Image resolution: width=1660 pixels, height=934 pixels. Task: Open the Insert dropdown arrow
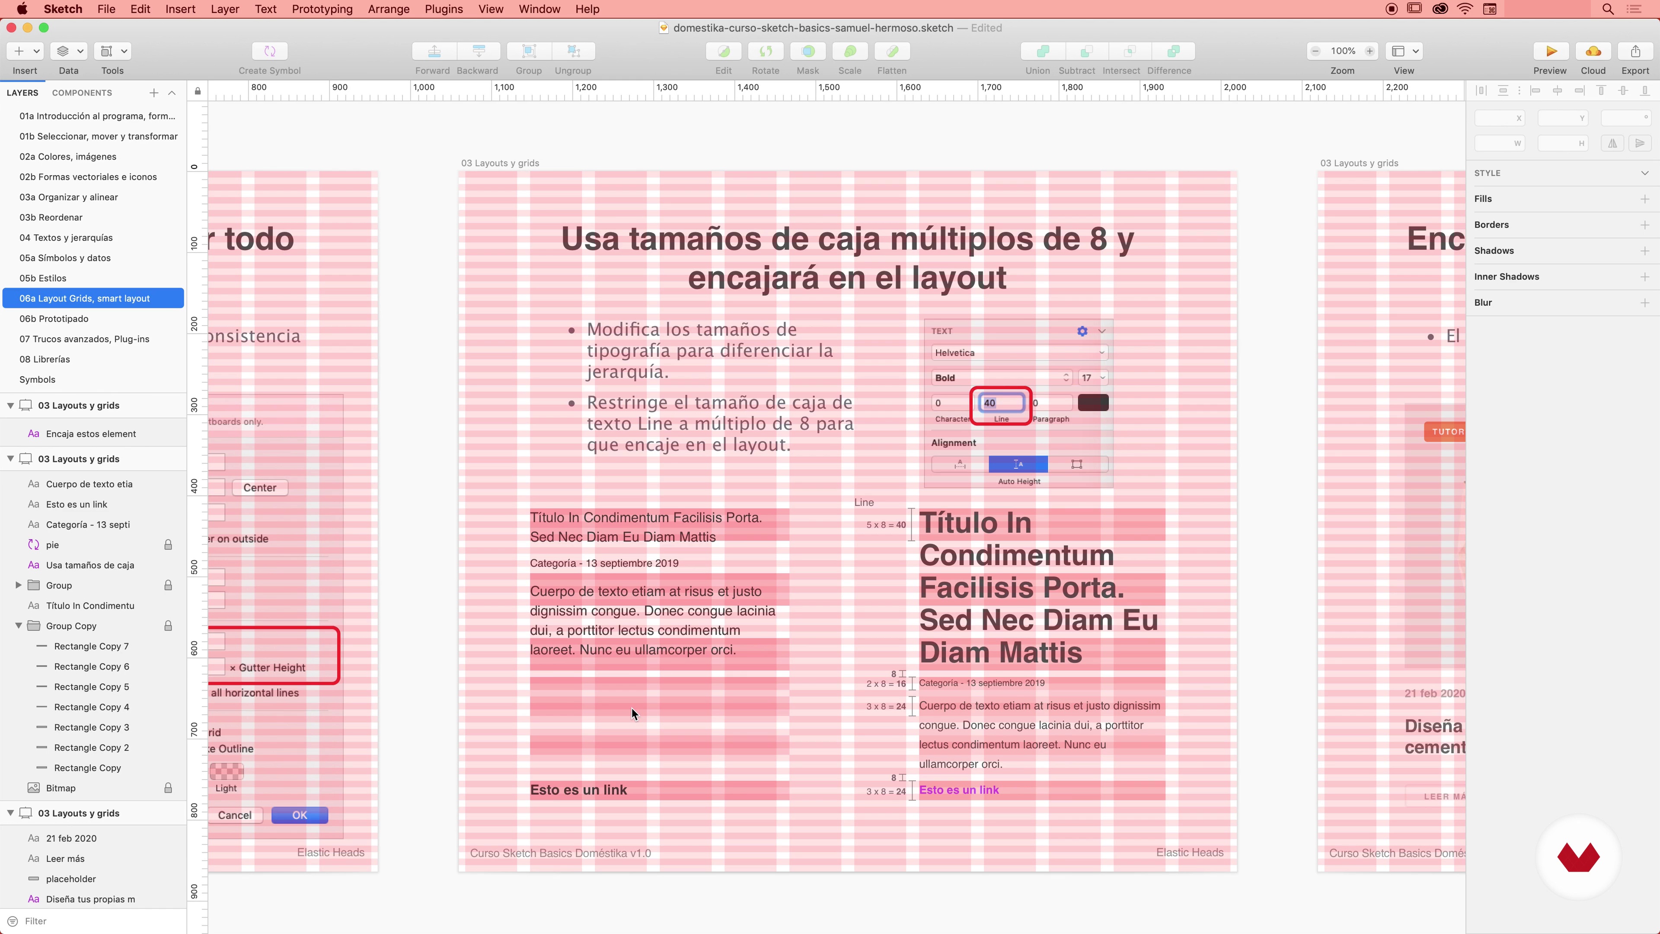pos(36,51)
